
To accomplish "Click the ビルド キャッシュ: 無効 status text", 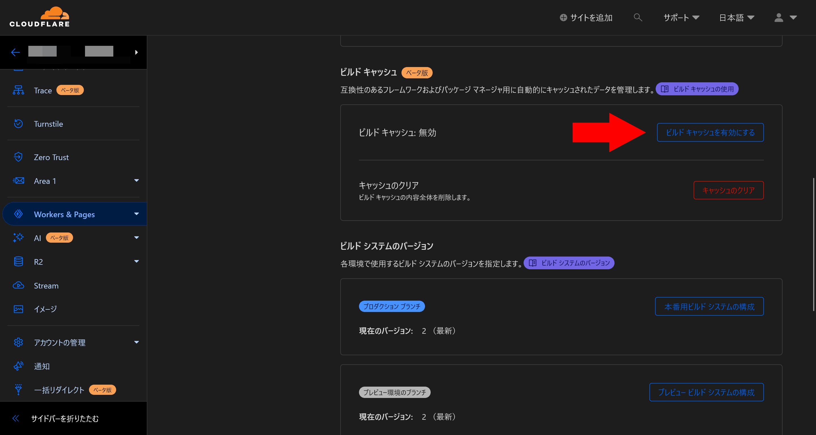I will click(397, 132).
